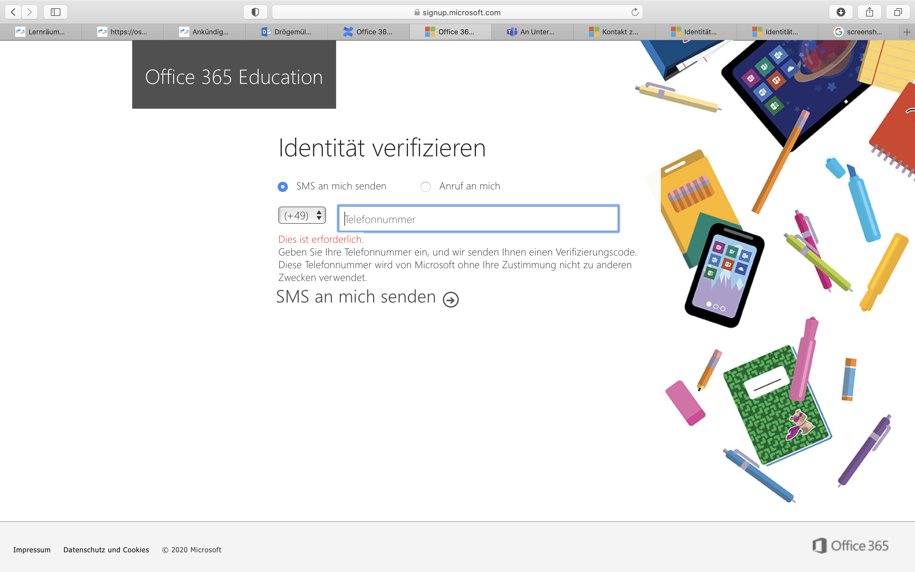
Task: Open the (+49) country code dropdown
Action: click(302, 215)
